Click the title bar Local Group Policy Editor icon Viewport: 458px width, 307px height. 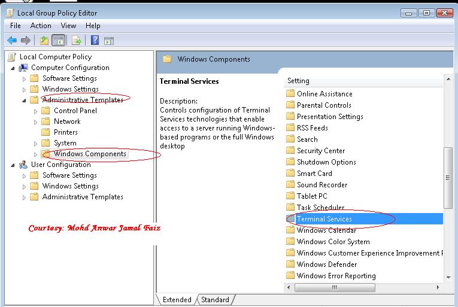10,13
